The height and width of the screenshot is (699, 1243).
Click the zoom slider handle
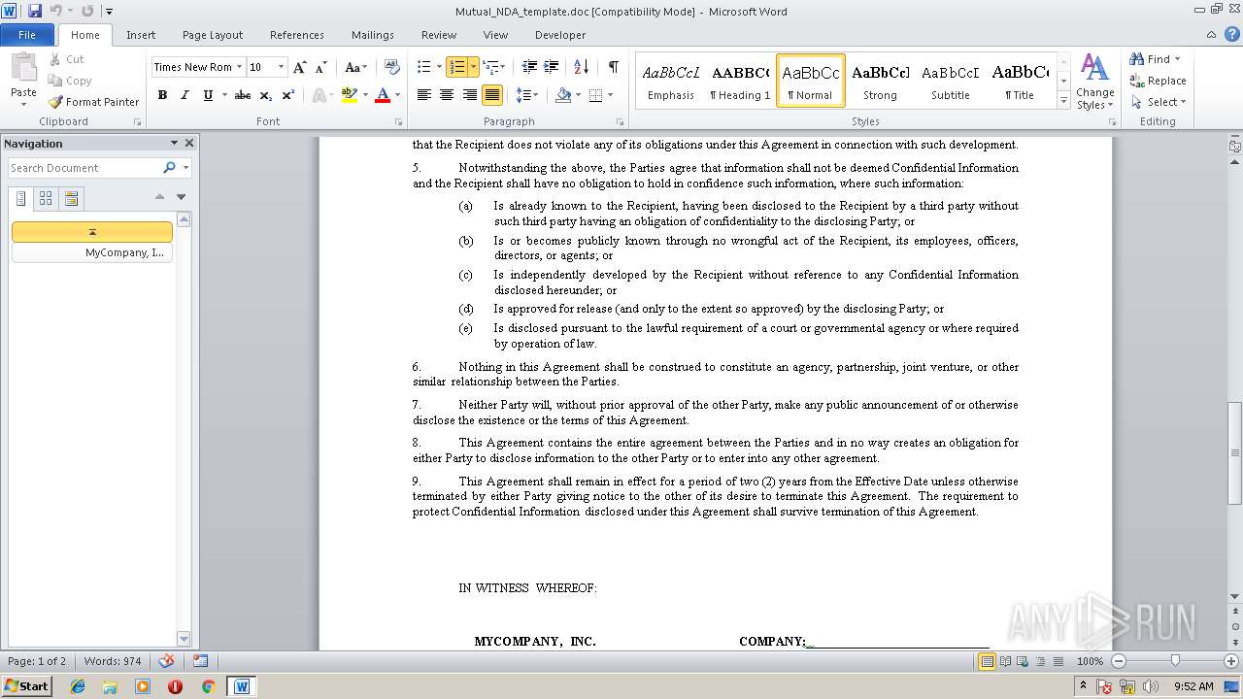tap(1175, 661)
